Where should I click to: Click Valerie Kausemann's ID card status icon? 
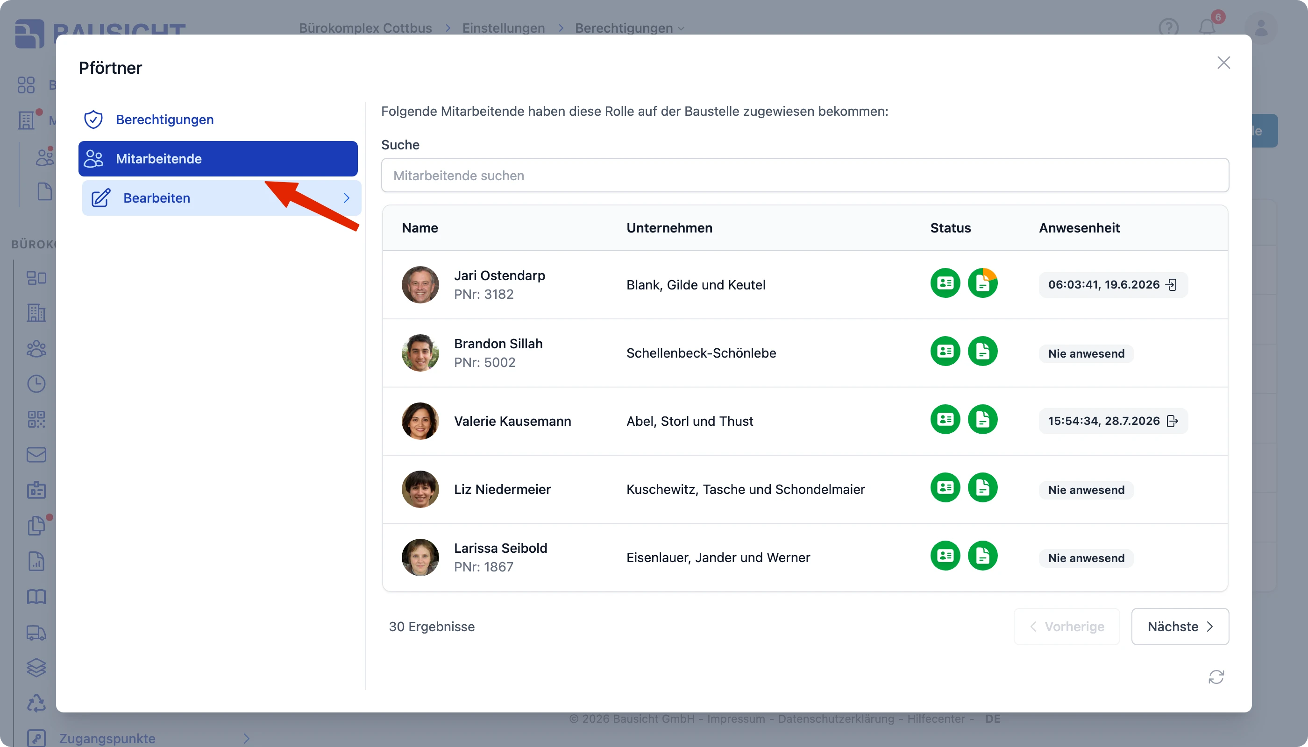[945, 420]
